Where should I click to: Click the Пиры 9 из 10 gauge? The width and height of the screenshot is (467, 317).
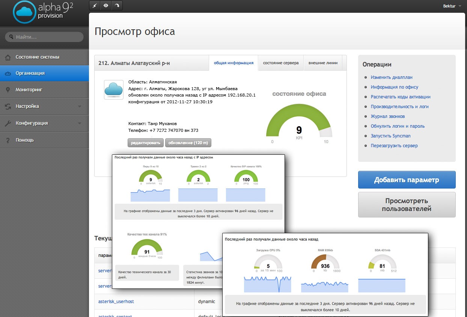pyautogui.click(x=150, y=177)
